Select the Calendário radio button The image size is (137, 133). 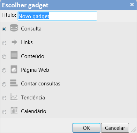pos(4,112)
